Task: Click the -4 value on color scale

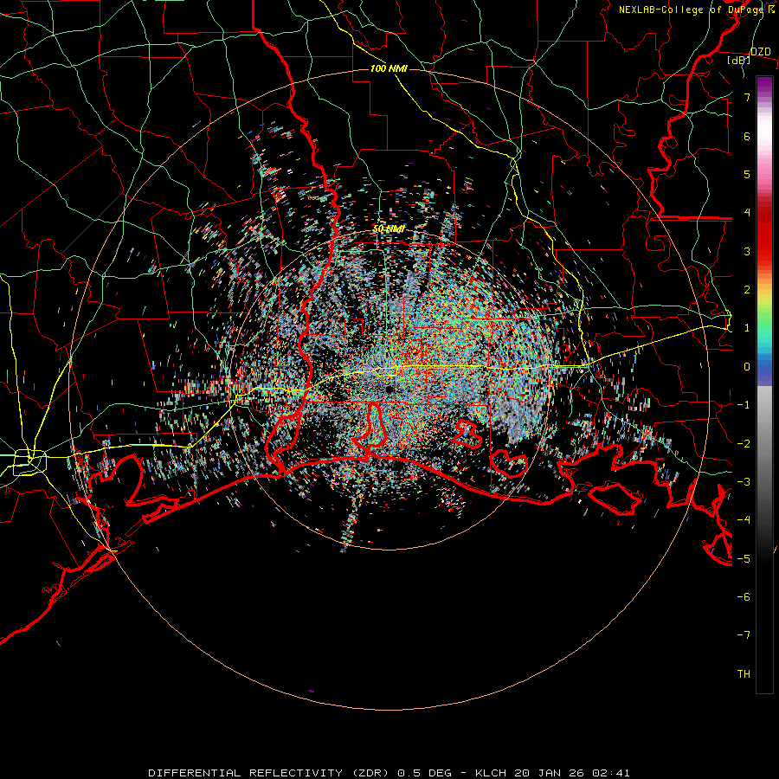Action: (x=744, y=519)
